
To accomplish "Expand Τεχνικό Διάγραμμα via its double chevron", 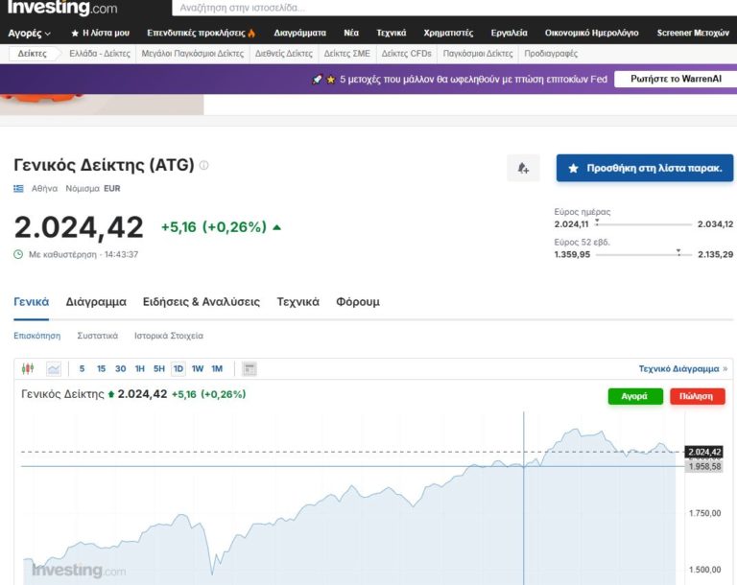I will tap(725, 368).
